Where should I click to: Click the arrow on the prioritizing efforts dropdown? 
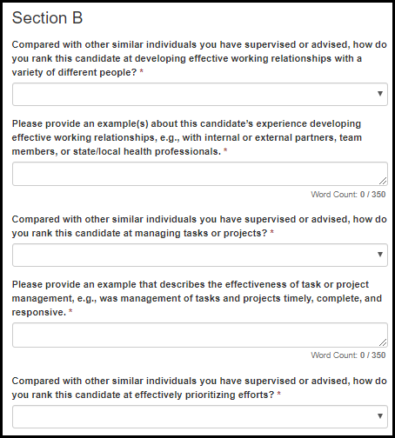[380, 416]
